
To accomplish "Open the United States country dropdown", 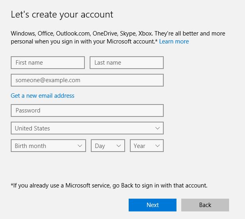I will [87, 128].
